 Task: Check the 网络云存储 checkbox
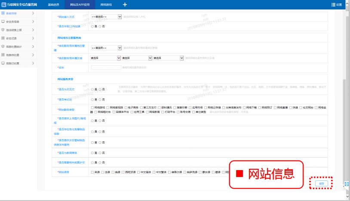(x=206, y=108)
